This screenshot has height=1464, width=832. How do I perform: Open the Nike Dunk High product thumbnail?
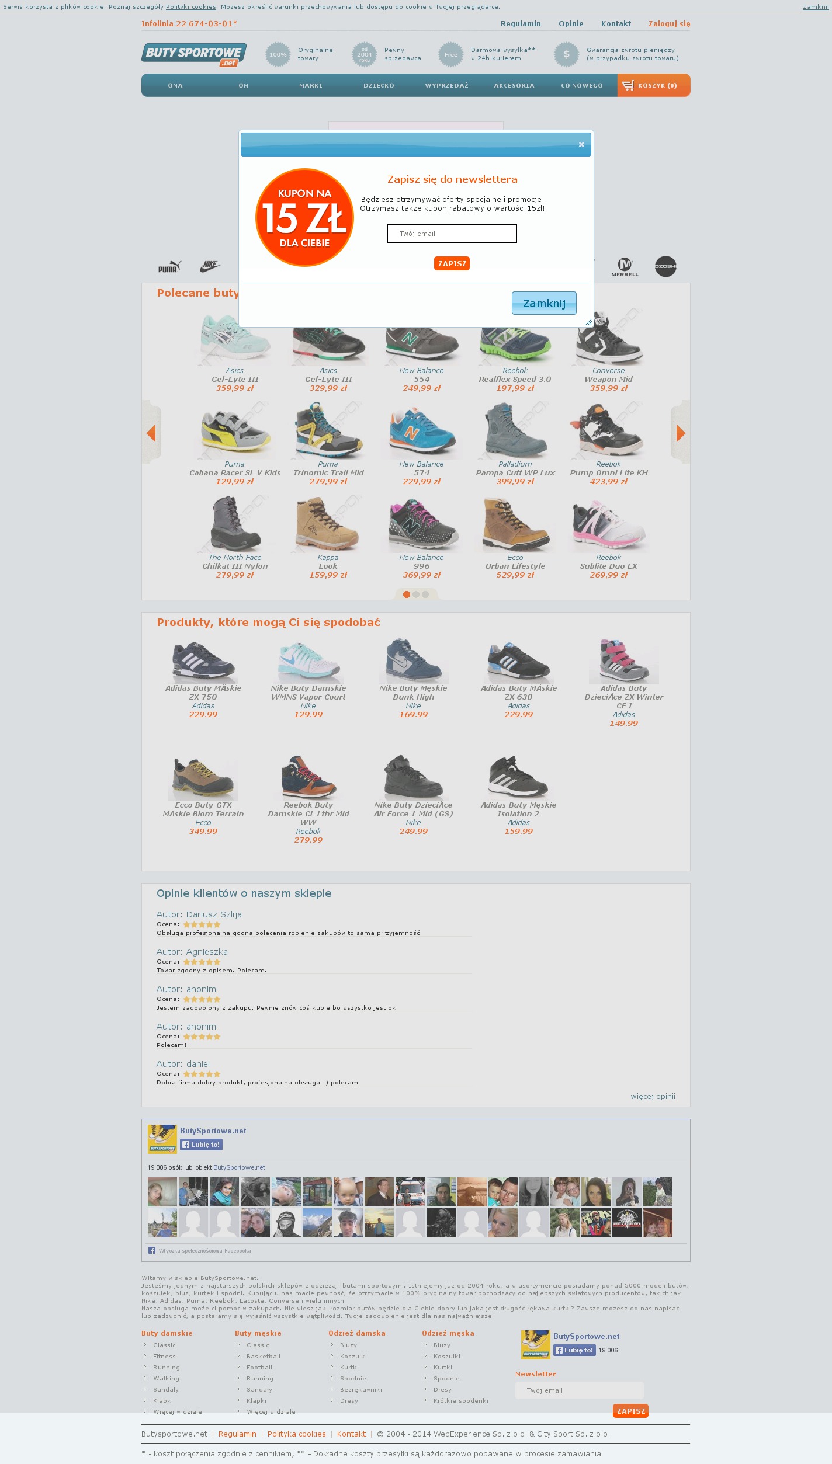point(414,661)
